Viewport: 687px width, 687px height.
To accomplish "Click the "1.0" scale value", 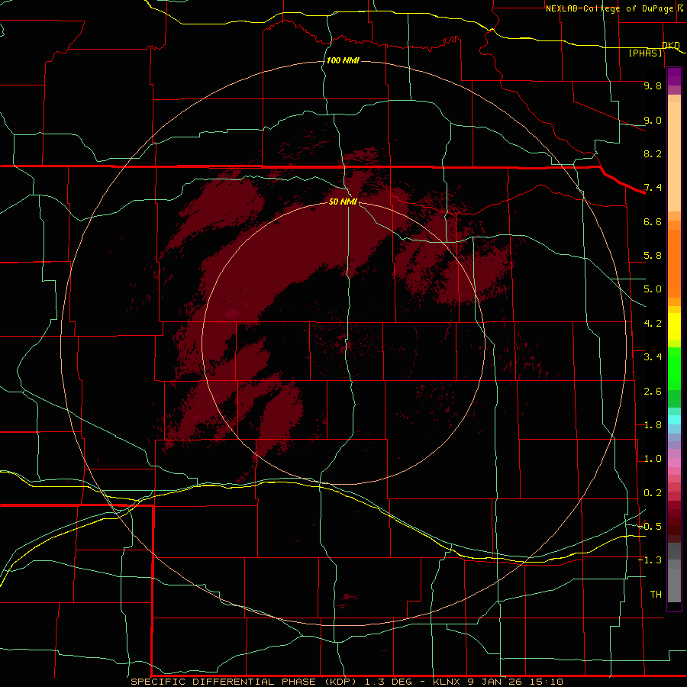I will coord(653,459).
